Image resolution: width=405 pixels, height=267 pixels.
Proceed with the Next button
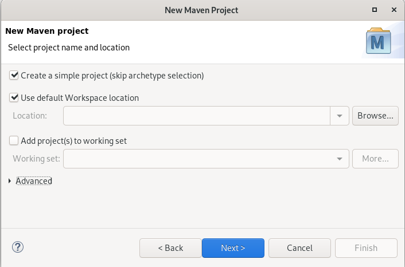233,248
